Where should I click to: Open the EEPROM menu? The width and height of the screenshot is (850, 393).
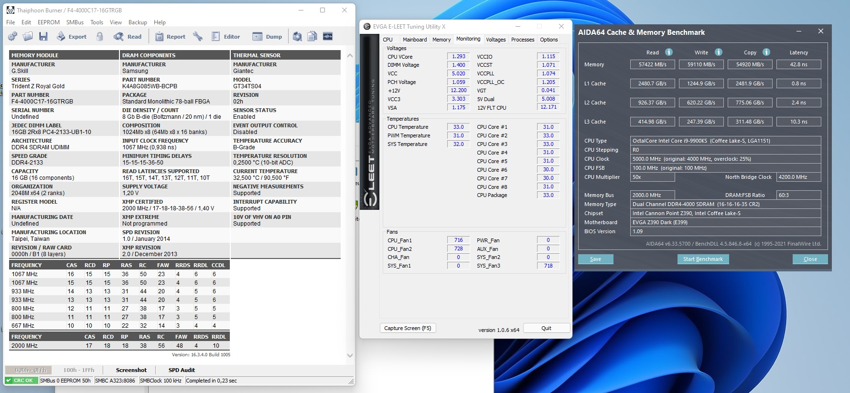click(x=49, y=22)
